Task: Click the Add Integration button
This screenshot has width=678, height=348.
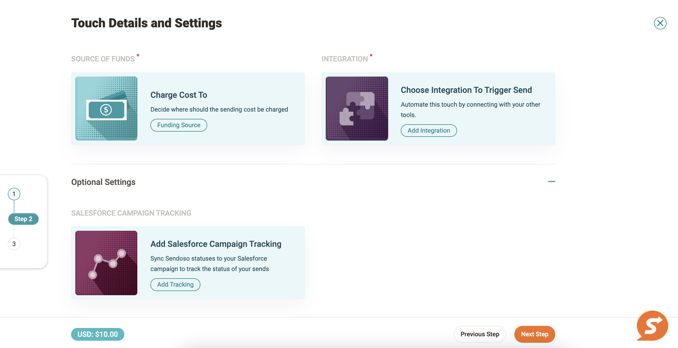Action: [x=428, y=131]
